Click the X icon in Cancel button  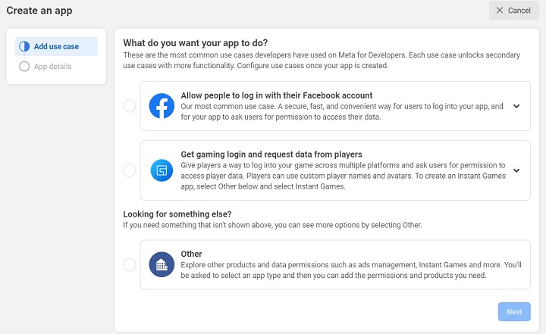[500, 11]
